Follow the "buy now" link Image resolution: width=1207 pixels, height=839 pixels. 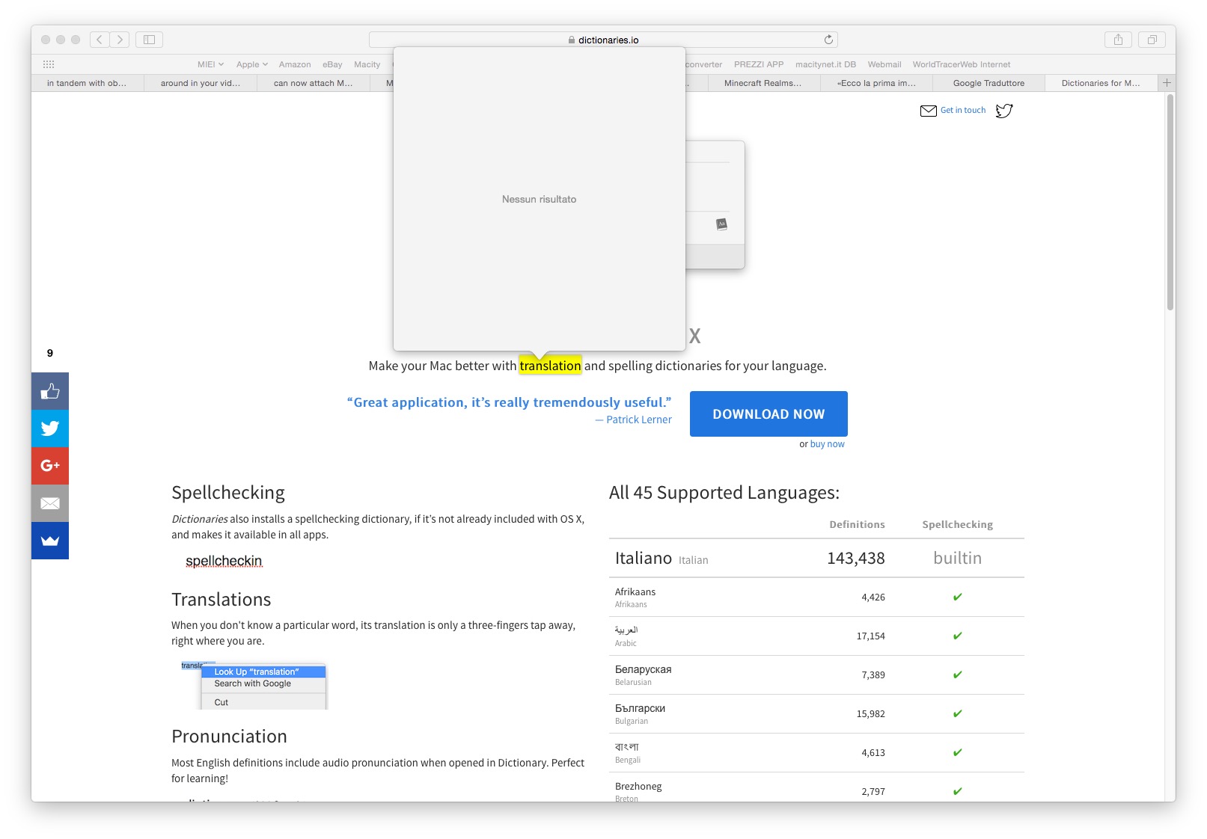827,444
